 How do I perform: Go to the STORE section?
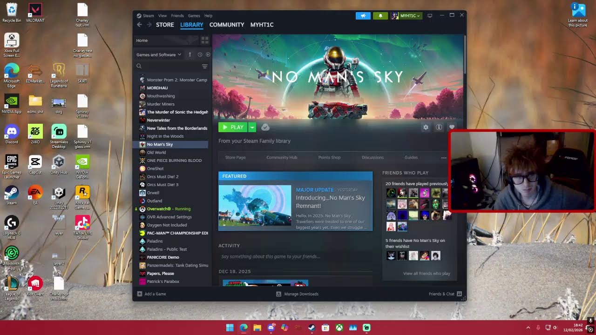[165, 25]
